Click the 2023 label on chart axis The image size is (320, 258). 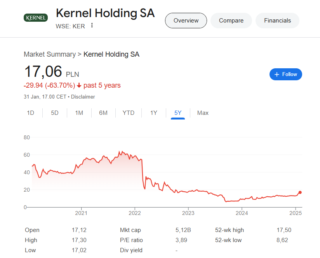[x=188, y=213]
